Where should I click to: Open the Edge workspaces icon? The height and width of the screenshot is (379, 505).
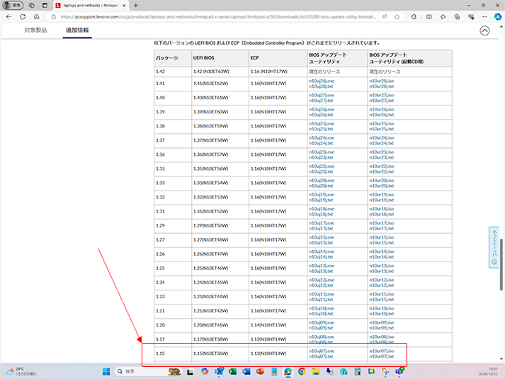coord(32,6)
